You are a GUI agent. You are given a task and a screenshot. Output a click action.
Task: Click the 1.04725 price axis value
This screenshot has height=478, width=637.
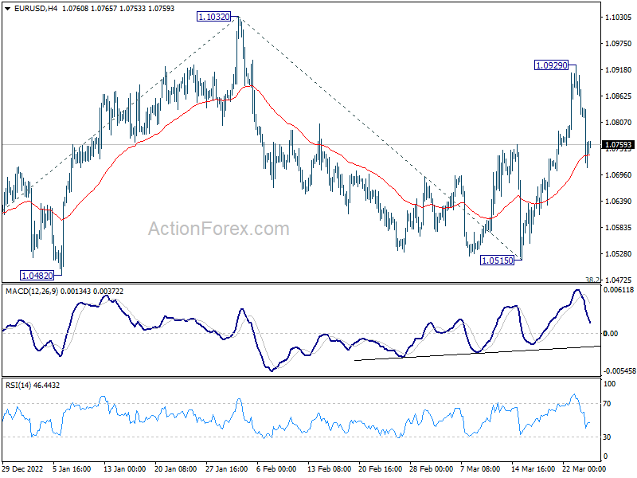tap(618, 280)
